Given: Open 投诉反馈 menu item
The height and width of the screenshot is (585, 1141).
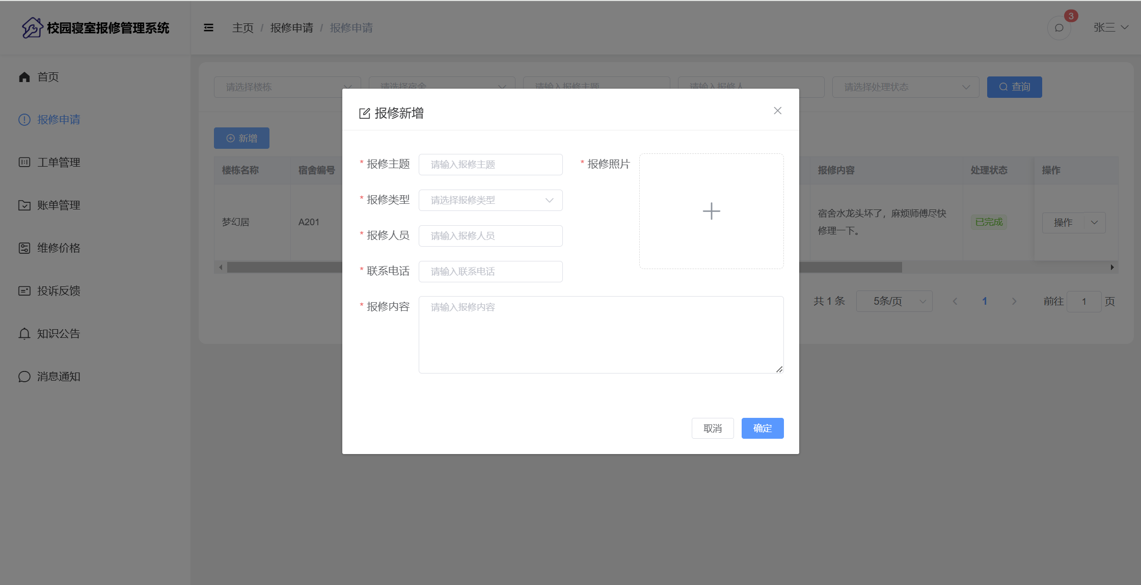Looking at the screenshot, I should coord(59,291).
